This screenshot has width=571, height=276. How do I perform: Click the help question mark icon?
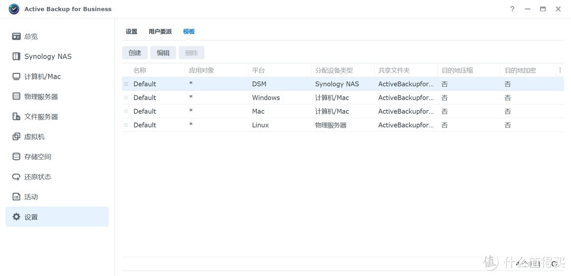pyautogui.click(x=512, y=9)
